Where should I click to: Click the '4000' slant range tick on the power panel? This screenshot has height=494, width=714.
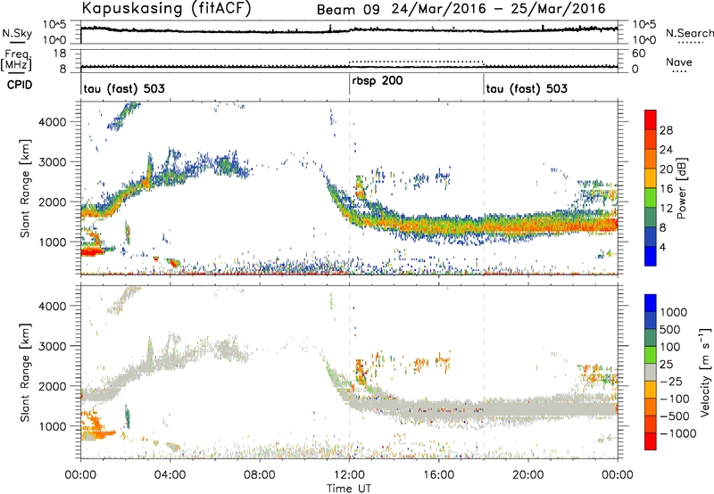click(x=53, y=122)
